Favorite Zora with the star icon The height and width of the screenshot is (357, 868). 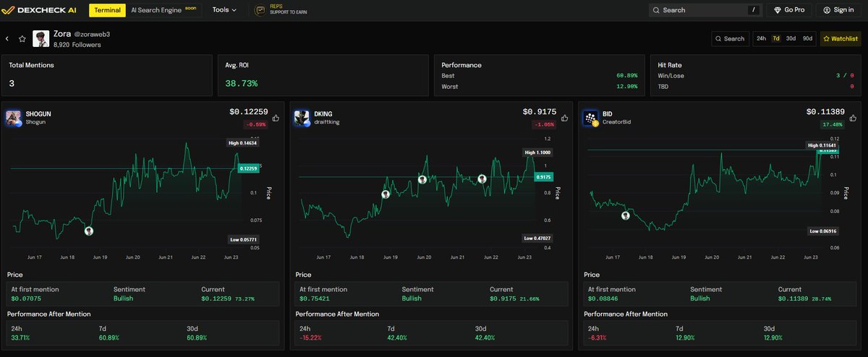22,38
